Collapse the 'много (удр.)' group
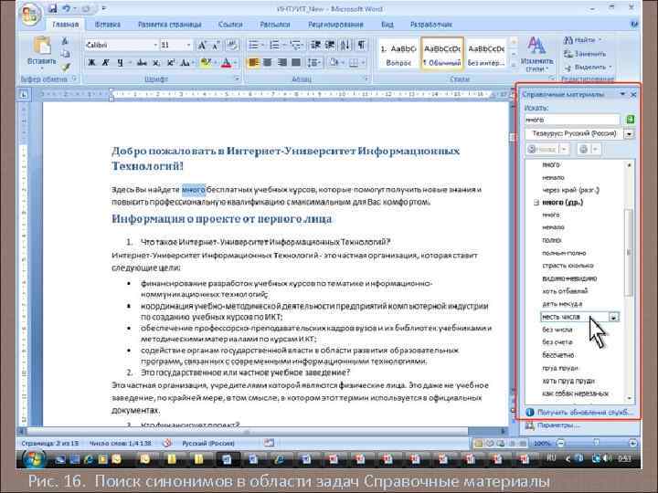 coord(536,203)
